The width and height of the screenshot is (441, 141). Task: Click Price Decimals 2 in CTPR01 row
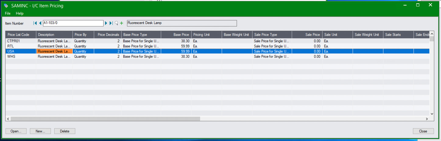pyautogui.click(x=108, y=41)
